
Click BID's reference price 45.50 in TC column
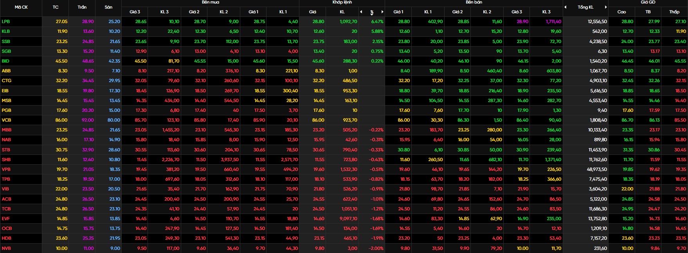click(x=61, y=61)
